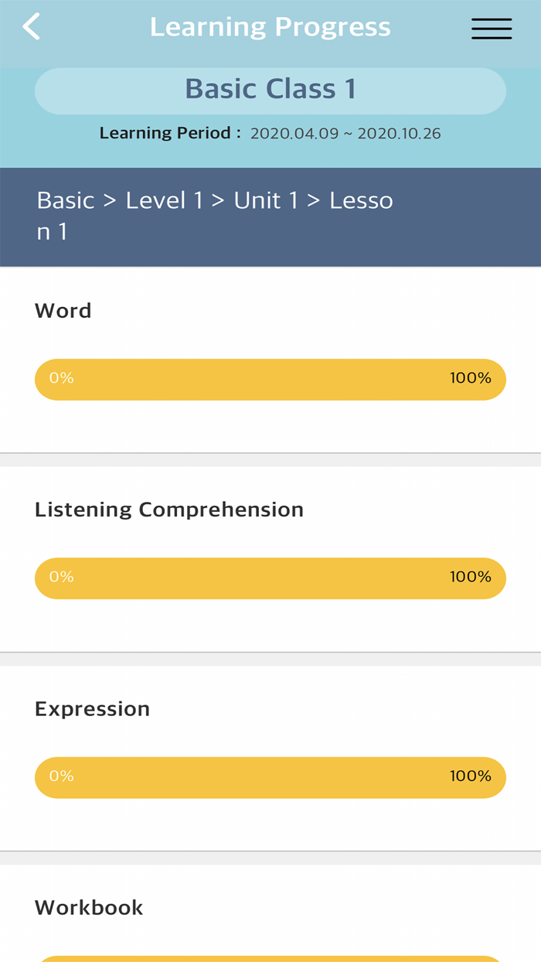This screenshot has width=541, height=962.
Task: Open the Listening Comprehension section heading
Action: coord(169,510)
